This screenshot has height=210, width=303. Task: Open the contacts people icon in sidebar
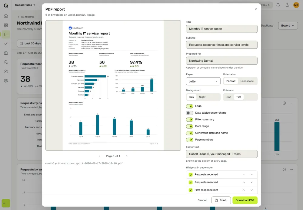(6, 62)
